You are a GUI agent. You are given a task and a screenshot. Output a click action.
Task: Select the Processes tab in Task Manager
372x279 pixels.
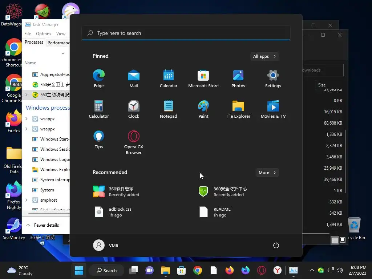[x=34, y=42]
